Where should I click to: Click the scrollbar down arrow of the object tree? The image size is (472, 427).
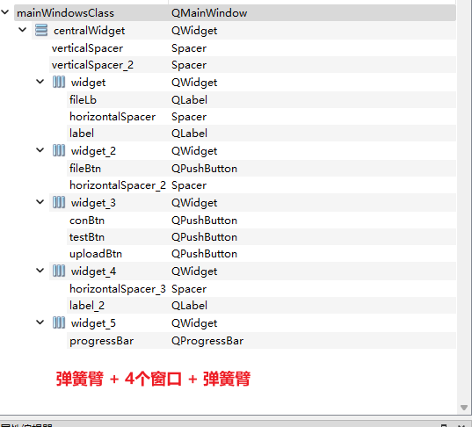pyautogui.click(x=464, y=408)
